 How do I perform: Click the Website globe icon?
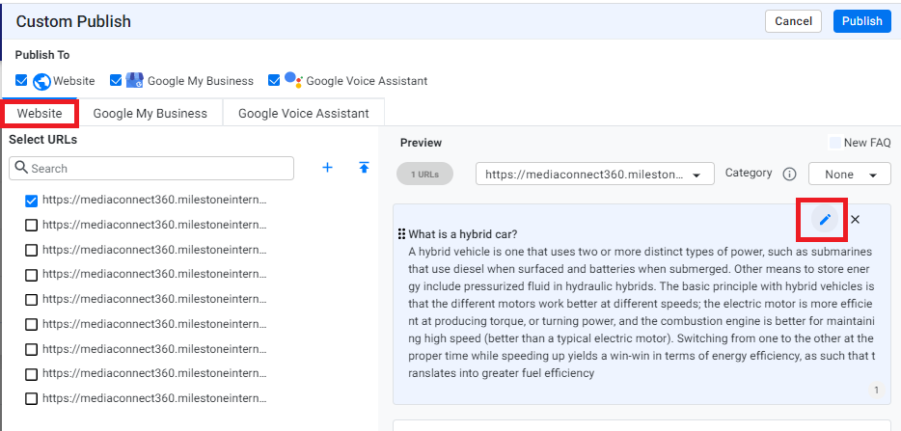click(41, 82)
